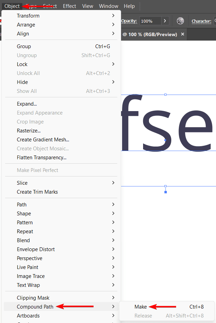Click Create Gradient Mesh... option
The height and width of the screenshot is (323, 216).
(43, 140)
